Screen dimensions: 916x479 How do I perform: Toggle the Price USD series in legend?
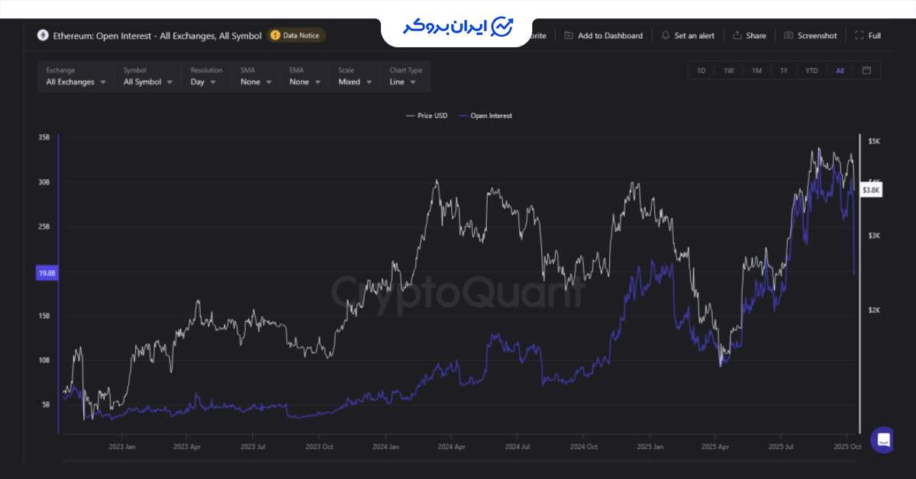click(427, 116)
